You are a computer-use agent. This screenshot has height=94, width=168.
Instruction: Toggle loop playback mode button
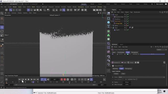pyautogui.click(x=42, y=79)
